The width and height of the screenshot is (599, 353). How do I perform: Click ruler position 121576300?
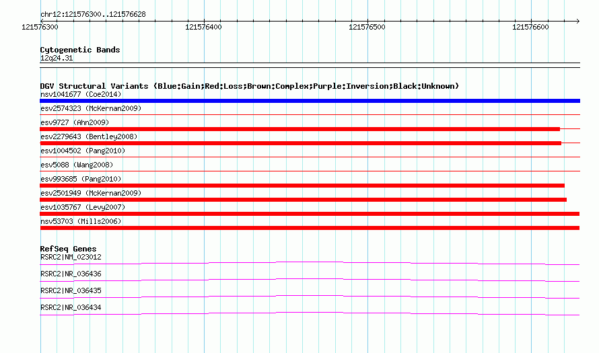tap(40, 27)
